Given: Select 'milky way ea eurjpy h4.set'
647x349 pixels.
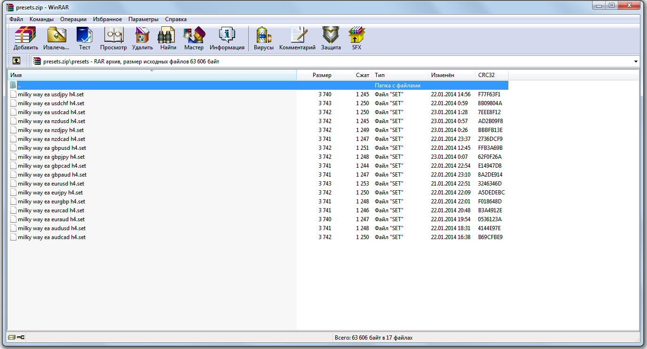Looking at the screenshot, I should coord(50,193).
